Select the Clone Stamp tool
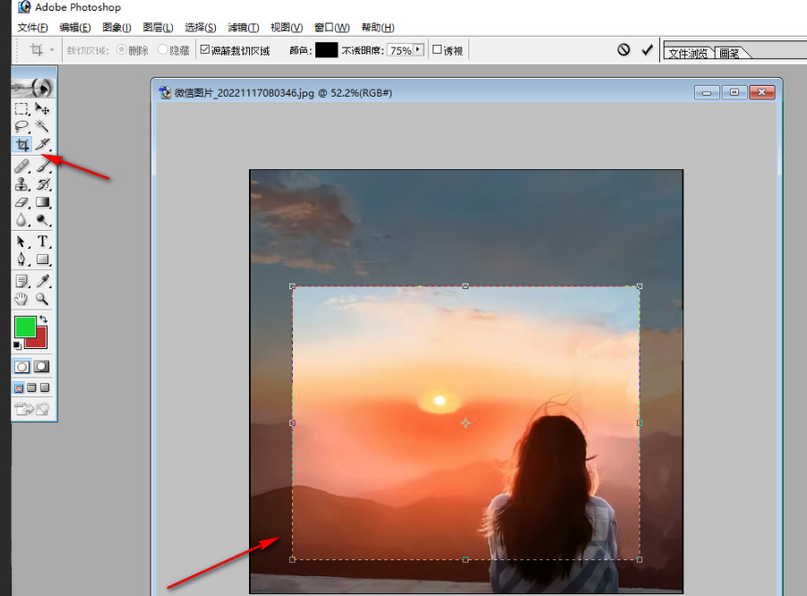Image resolution: width=807 pixels, height=596 pixels. [22, 184]
